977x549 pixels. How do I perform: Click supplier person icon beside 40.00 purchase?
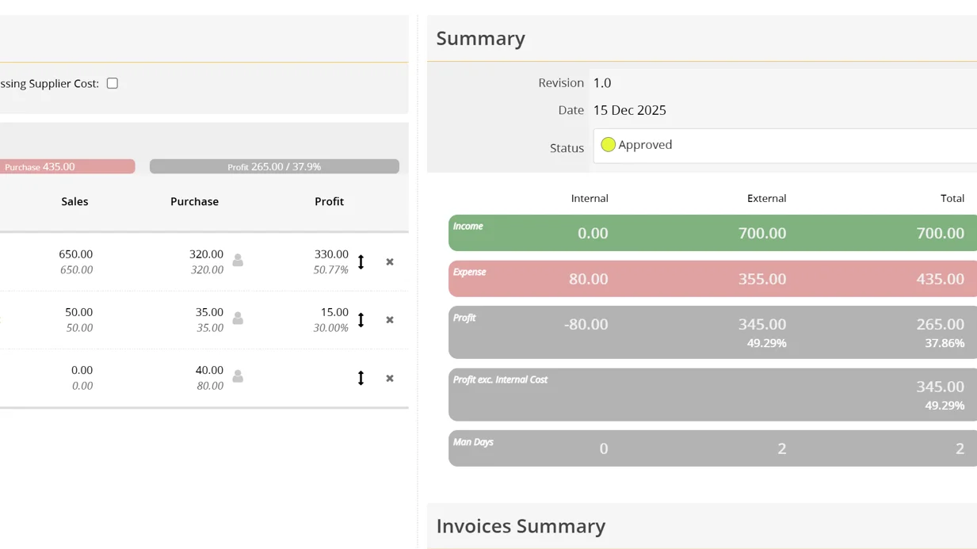(238, 376)
